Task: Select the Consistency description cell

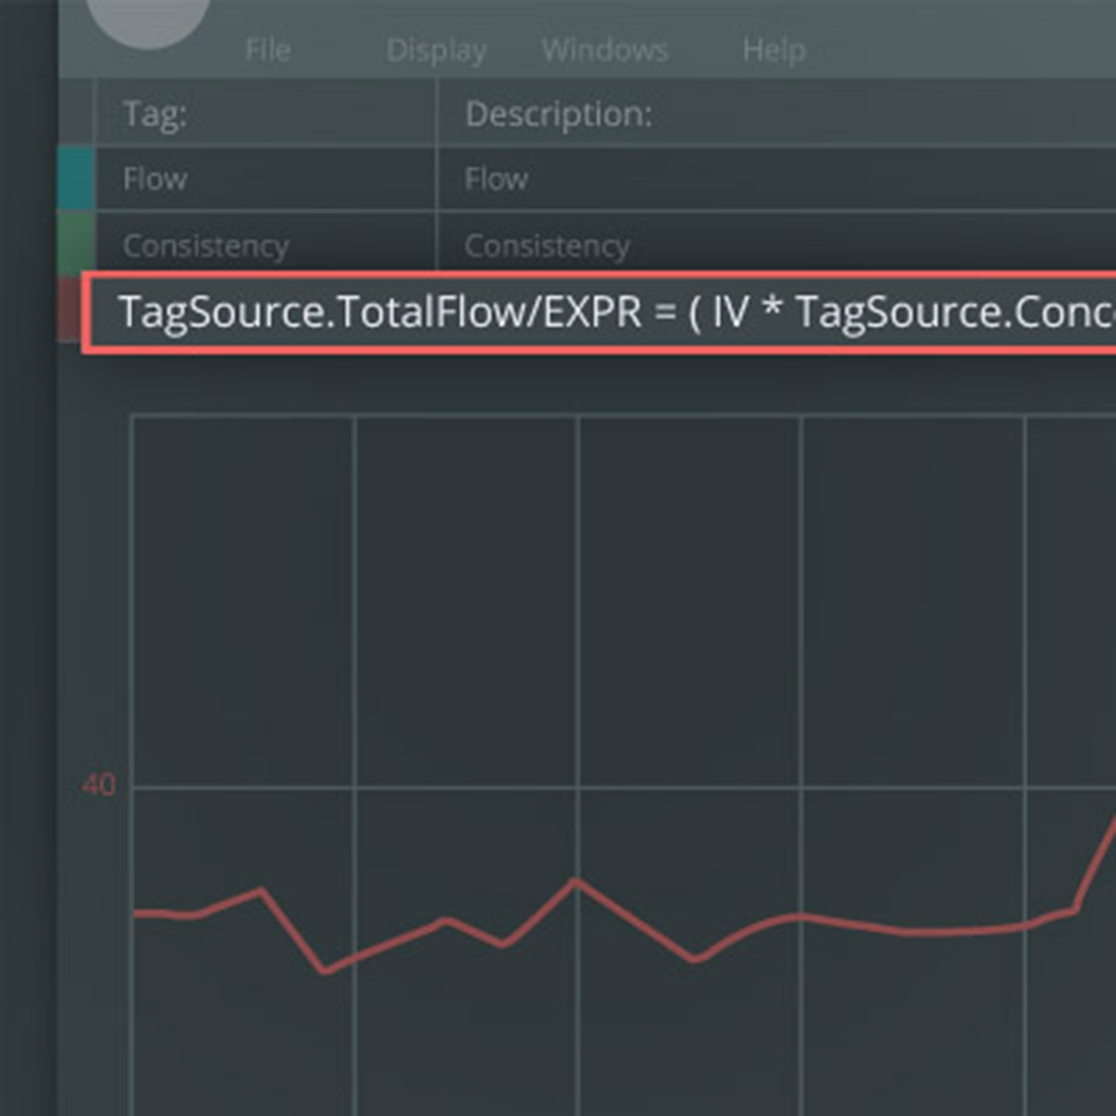Action: tap(547, 246)
